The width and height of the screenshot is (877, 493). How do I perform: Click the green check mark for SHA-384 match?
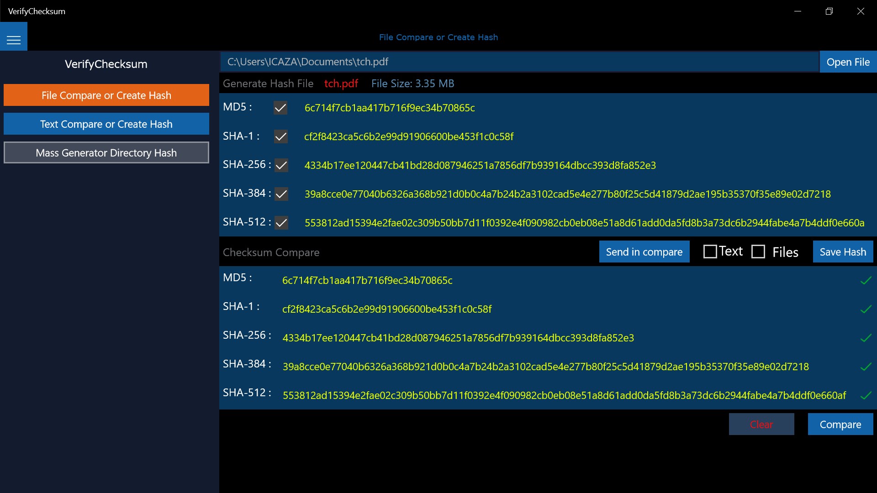coord(866,367)
